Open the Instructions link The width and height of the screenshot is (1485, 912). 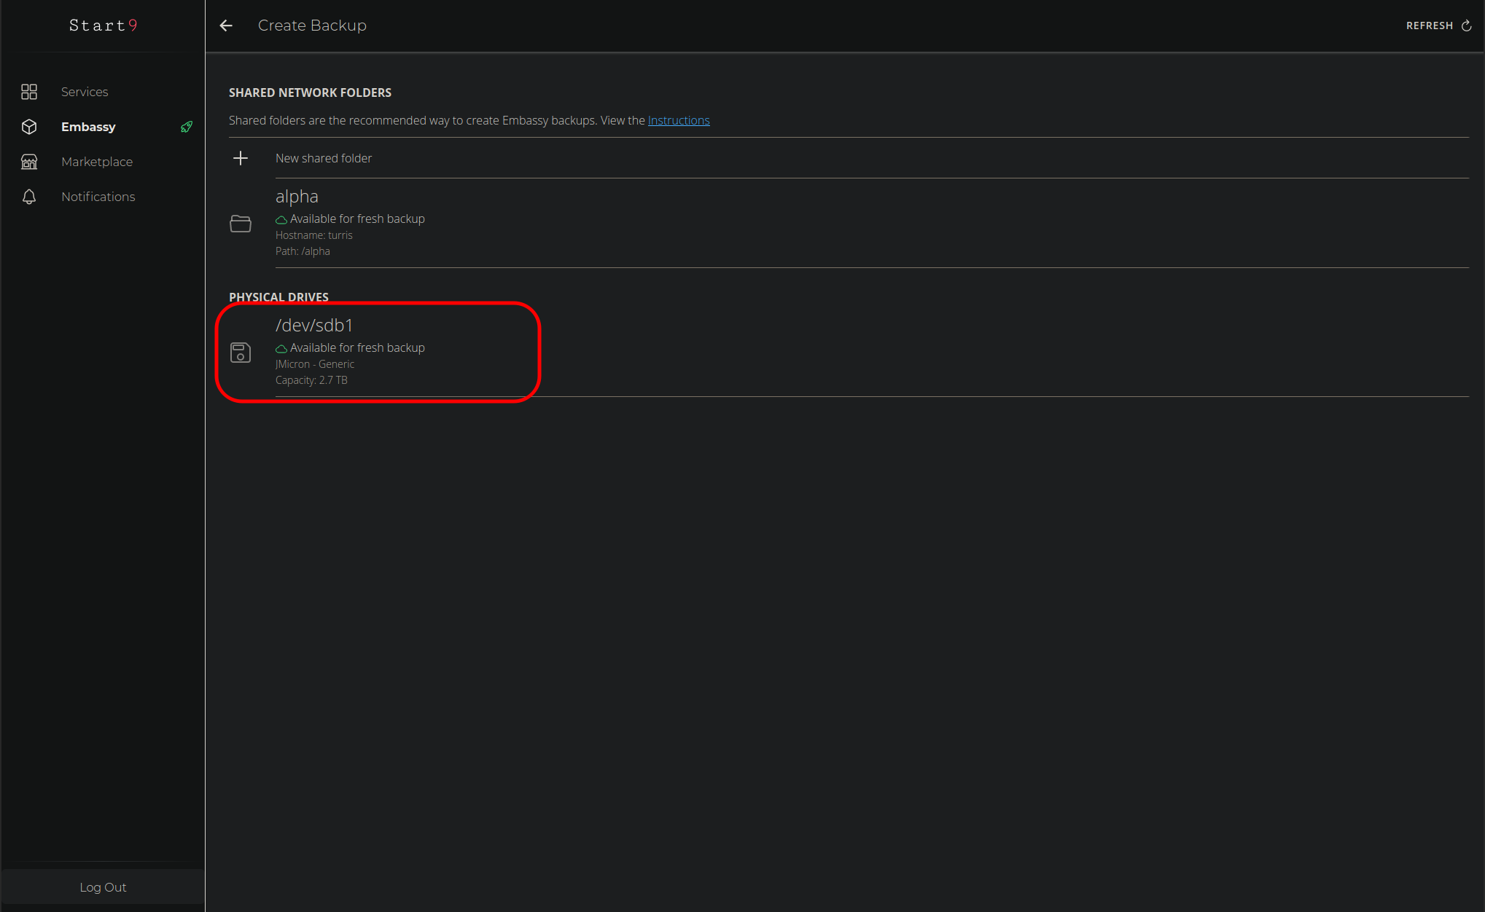[678, 120]
